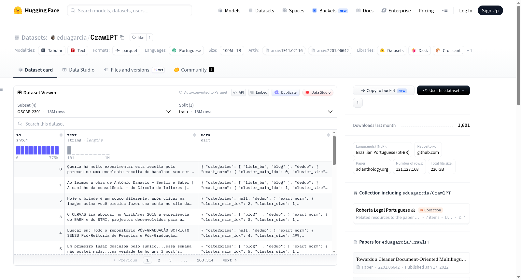This screenshot has height=280, width=521.
Task: Click the row 3 text cell 'O CERVAS irá abordar'
Action: pos(131,217)
